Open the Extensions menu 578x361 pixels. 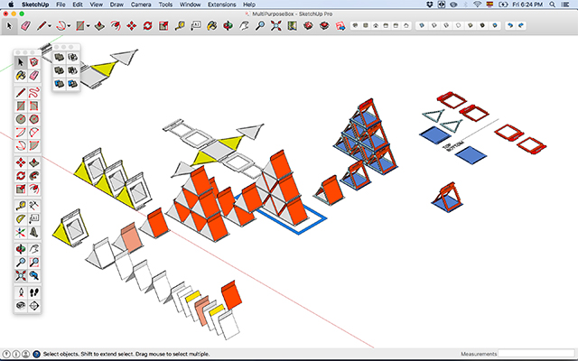tap(222, 5)
